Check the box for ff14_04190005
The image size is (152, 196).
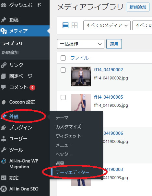coord(63,97)
